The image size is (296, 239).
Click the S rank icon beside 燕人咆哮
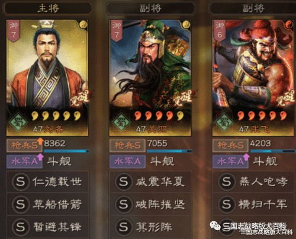point(226,181)
